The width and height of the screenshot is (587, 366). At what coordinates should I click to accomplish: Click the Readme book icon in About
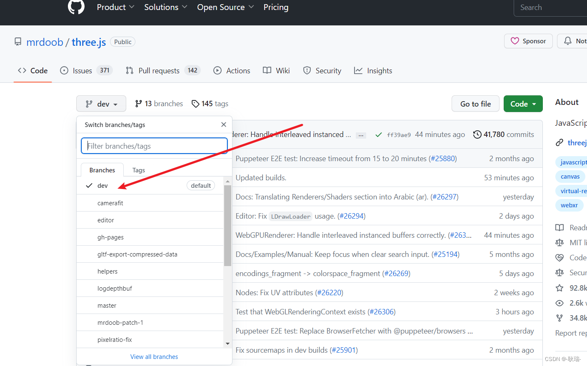tap(560, 227)
